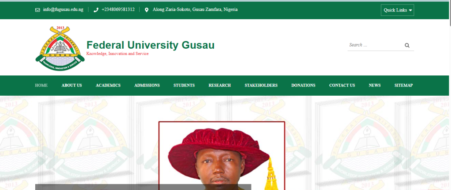
Task: Go to the Students menu
Action: coord(184,86)
